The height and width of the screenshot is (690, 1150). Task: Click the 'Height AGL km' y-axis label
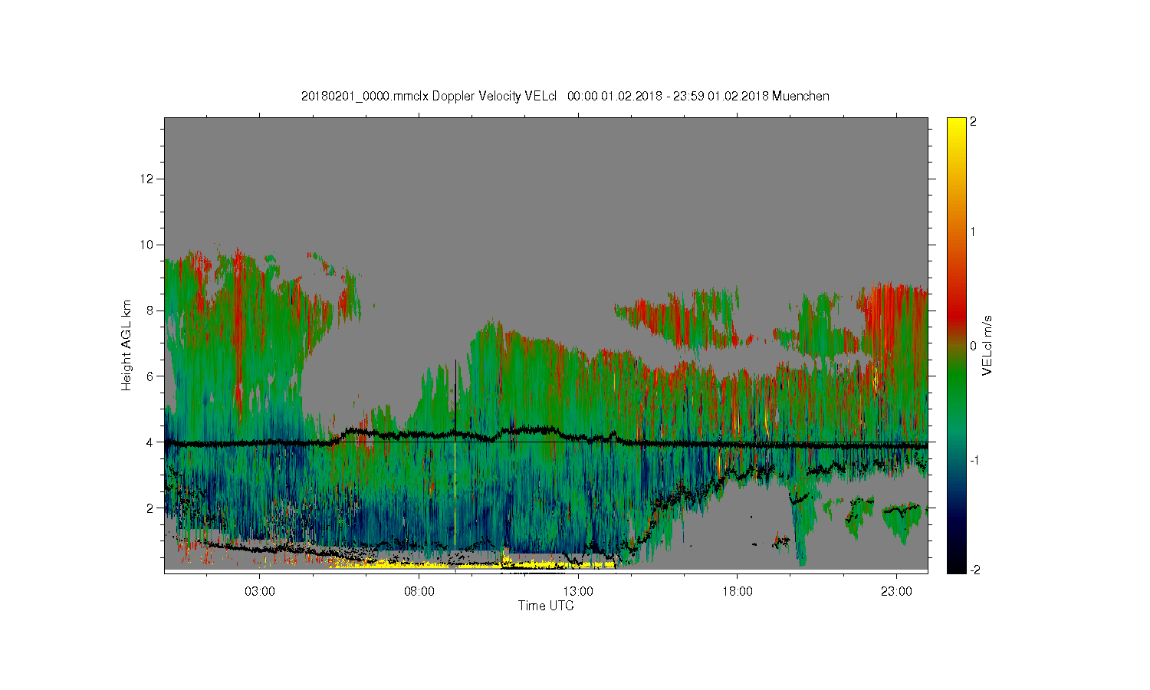pyautogui.click(x=127, y=345)
